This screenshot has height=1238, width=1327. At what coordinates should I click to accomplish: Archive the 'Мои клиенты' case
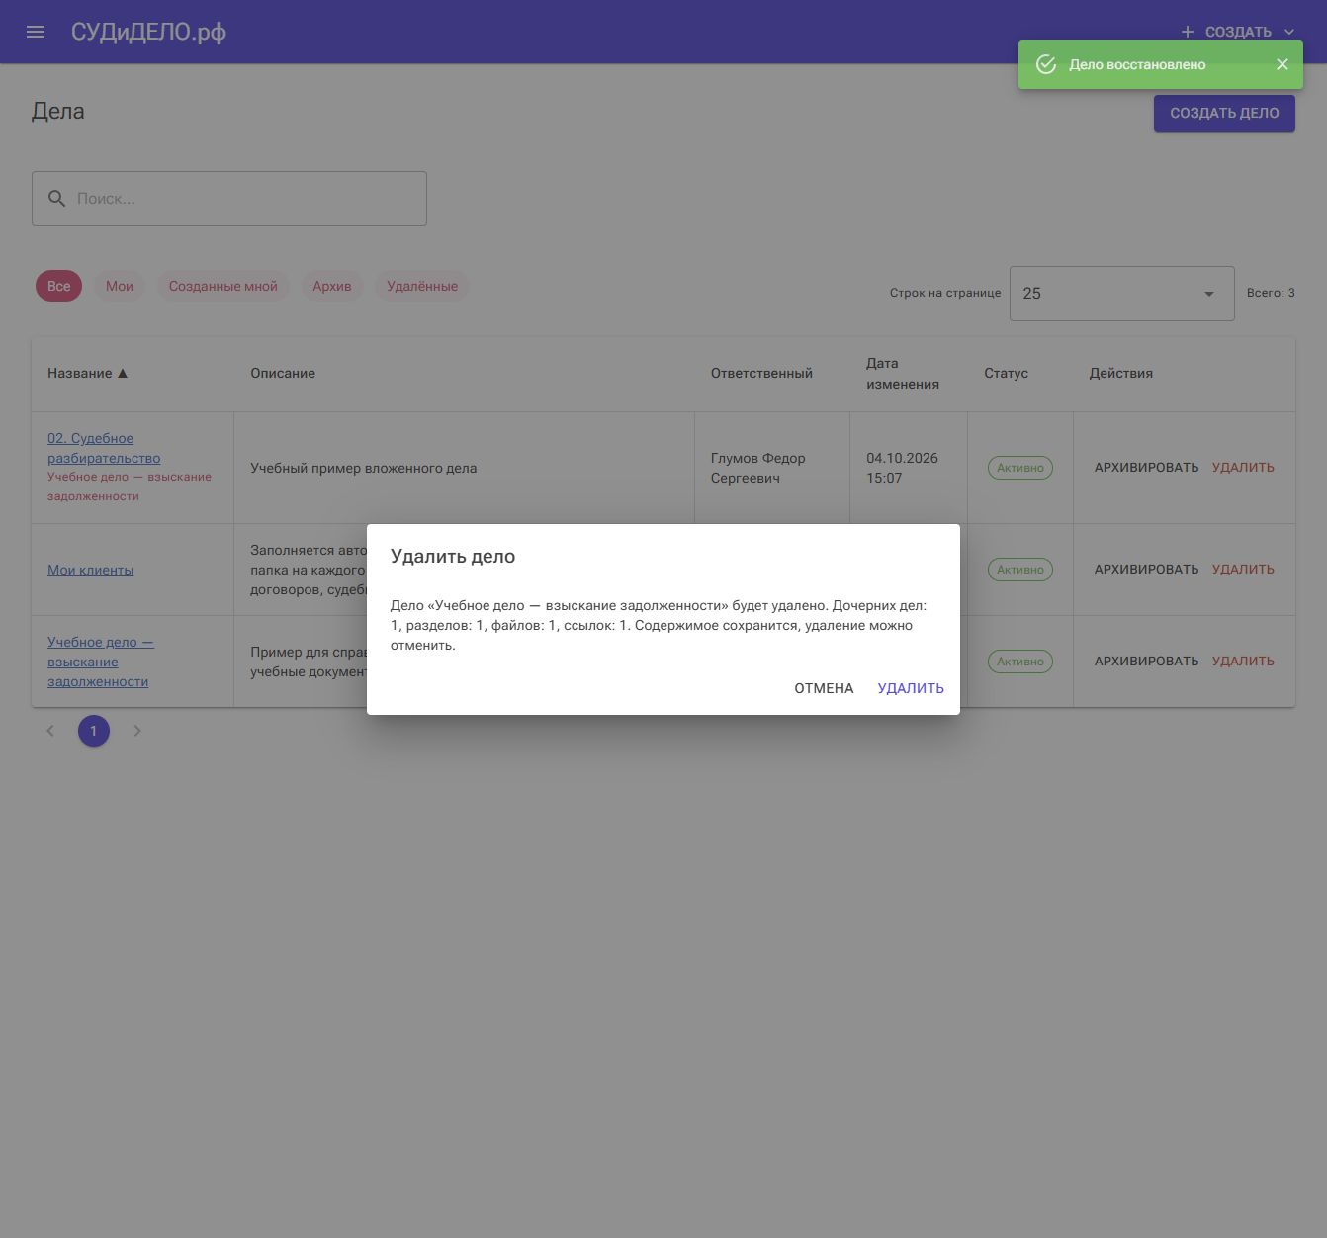pyautogui.click(x=1146, y=570)
